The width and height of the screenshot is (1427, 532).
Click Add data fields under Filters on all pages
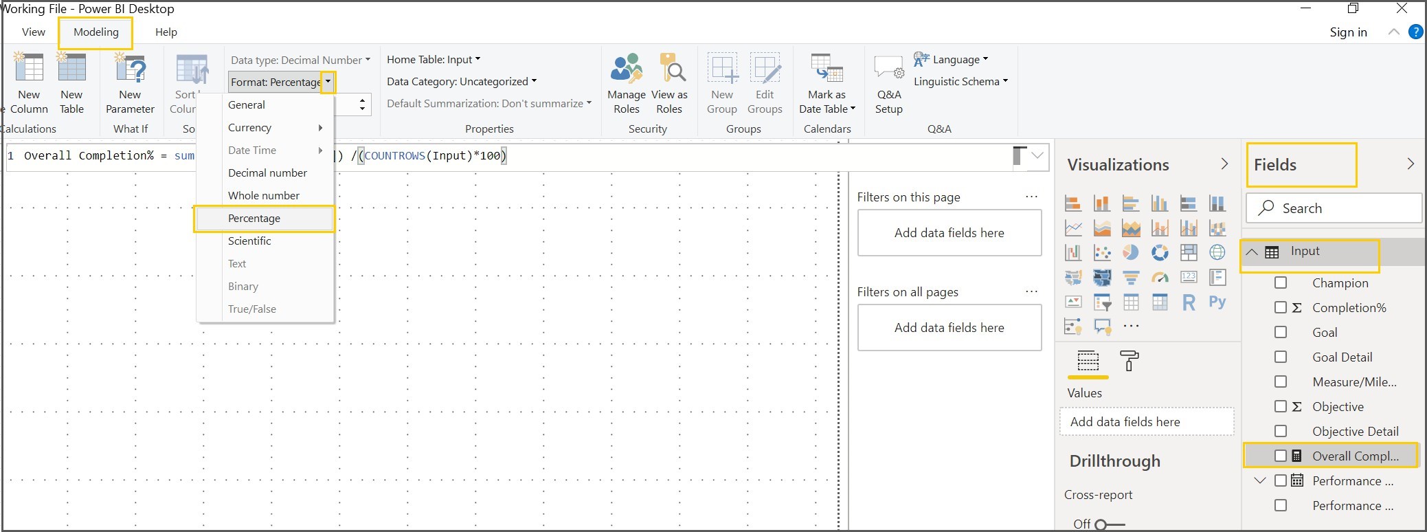pyautogui.click(x=950, y=327)
